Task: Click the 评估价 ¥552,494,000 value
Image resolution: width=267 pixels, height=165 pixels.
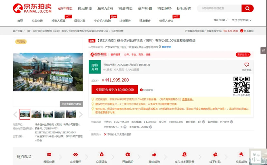Action: click(121, 122)
